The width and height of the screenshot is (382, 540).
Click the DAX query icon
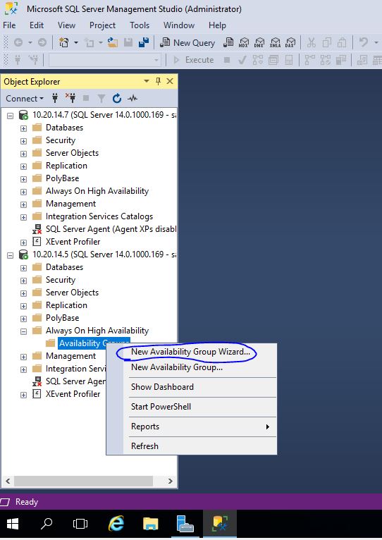[290, 42]
